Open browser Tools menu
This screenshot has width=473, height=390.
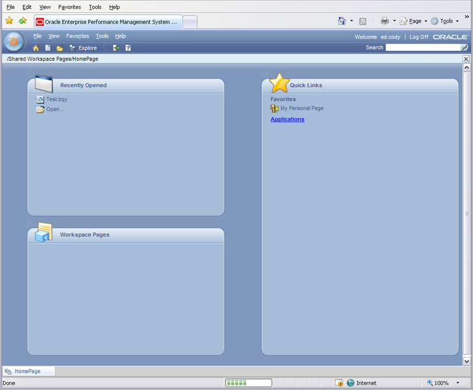coord(95,7)
